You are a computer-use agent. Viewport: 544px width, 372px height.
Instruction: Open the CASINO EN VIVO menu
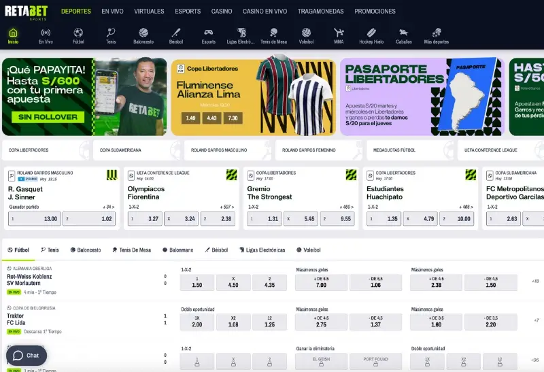(266, 12)
